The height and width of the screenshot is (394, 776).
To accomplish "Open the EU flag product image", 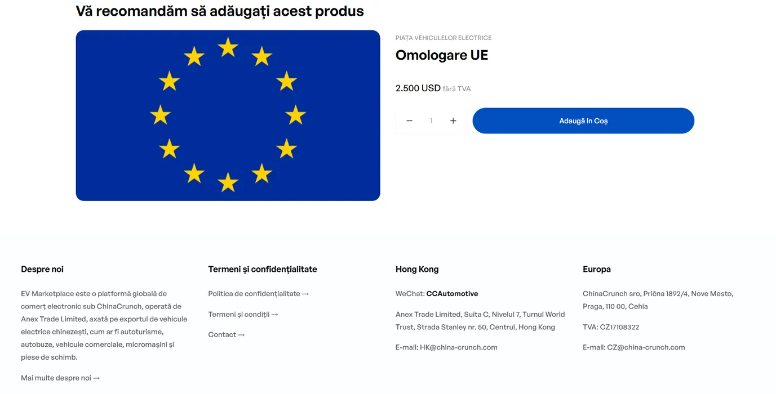I will click(228, 115).
